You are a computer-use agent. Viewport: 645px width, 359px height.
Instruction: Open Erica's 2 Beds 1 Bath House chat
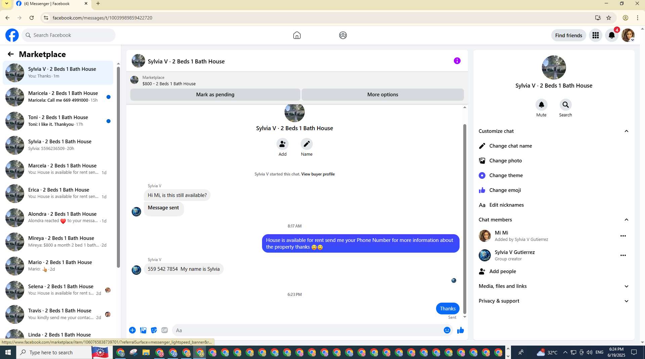58,193
